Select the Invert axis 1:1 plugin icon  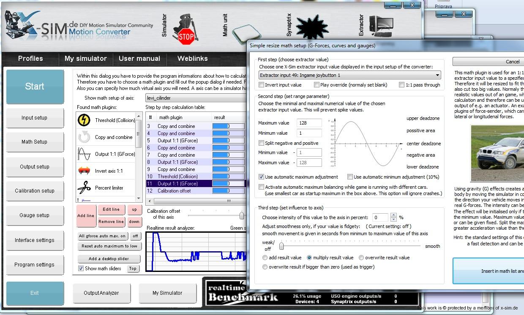pyautogui.click(x=84, y=171)
